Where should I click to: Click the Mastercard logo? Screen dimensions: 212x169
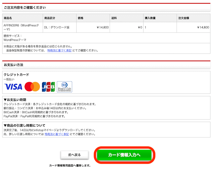click(x=32, y=87)
